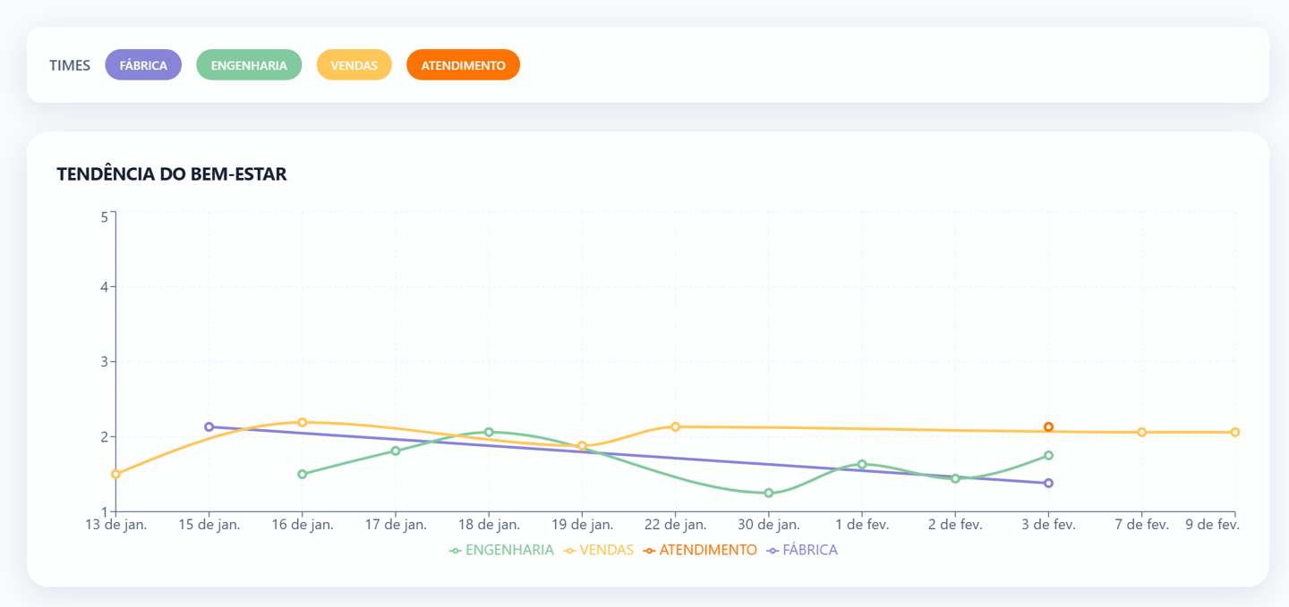Toggle the VENDAS team filter chip
The height and width of the screenshot is (607, 1289).
(354, 65)
